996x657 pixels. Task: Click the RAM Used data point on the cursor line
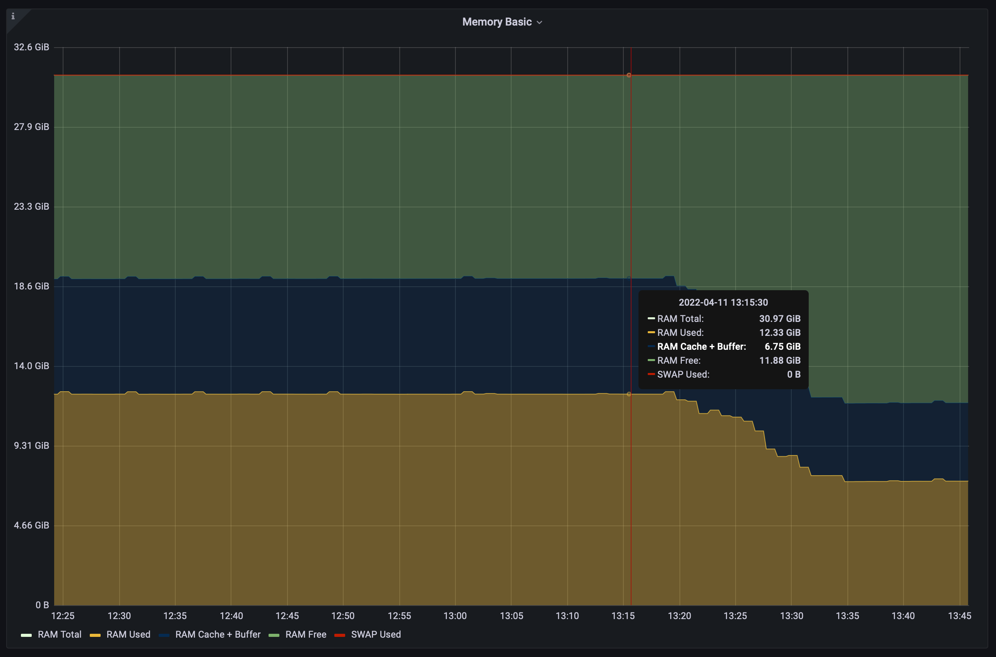point(628,394)
